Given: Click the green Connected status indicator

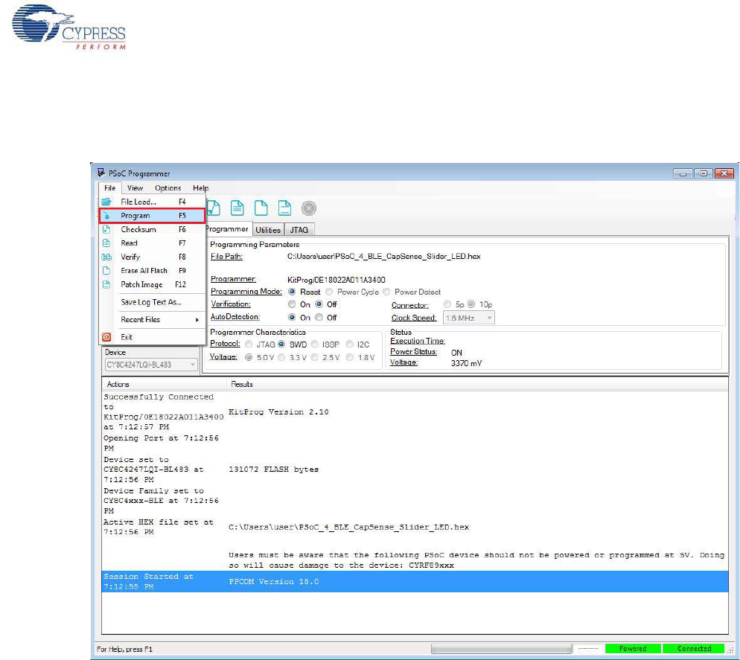Looking at the screenshot, I should [x=694, y=649].
